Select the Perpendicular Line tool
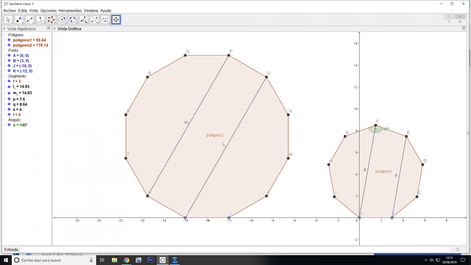 point(40,19)
